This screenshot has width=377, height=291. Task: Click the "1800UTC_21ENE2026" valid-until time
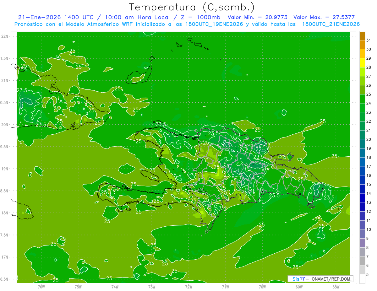pyautogui.click(x=331, y=24)
